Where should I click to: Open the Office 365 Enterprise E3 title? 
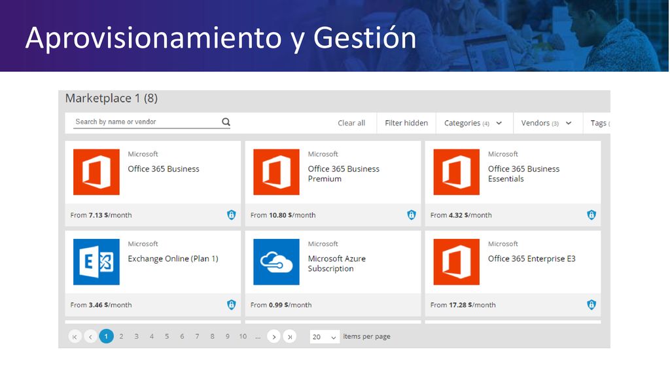coord(531,258)
